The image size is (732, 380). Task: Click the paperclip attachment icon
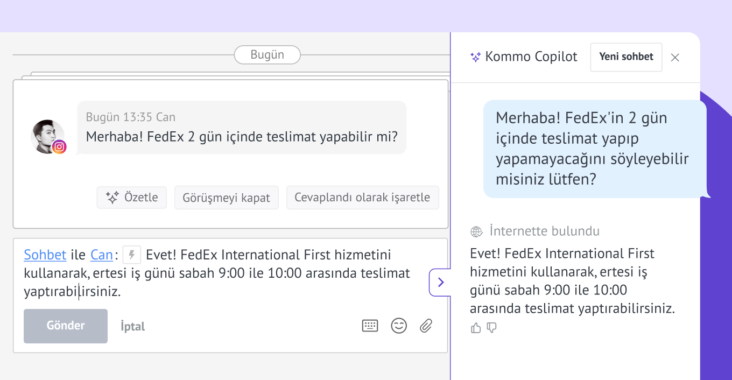pos(426,326)
